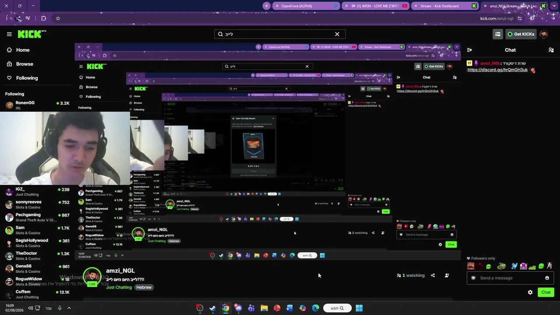This screenshot has width=560, height=315.
Task: Switch to the Stream - Kick Dashboard tab
Action: tap(444, 6)
